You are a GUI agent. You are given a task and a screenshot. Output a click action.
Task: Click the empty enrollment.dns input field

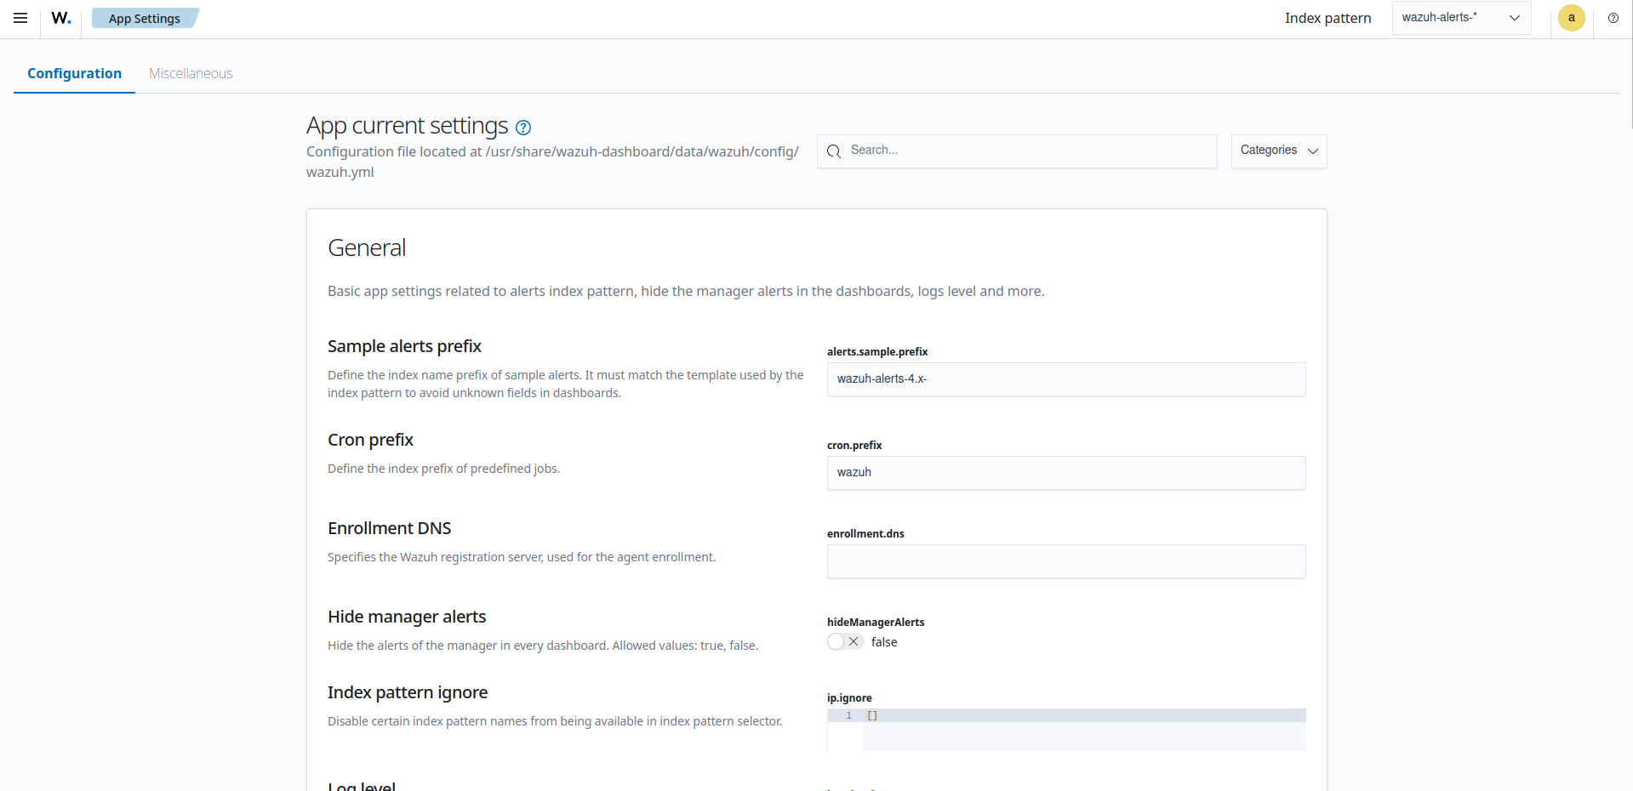point(1066,561)
